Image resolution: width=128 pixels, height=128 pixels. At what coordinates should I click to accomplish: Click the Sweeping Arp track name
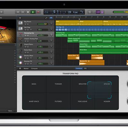click(x=29, y=33)
